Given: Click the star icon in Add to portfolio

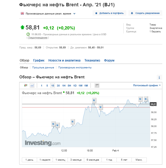Looking at the screenshot, I should 96,13.
